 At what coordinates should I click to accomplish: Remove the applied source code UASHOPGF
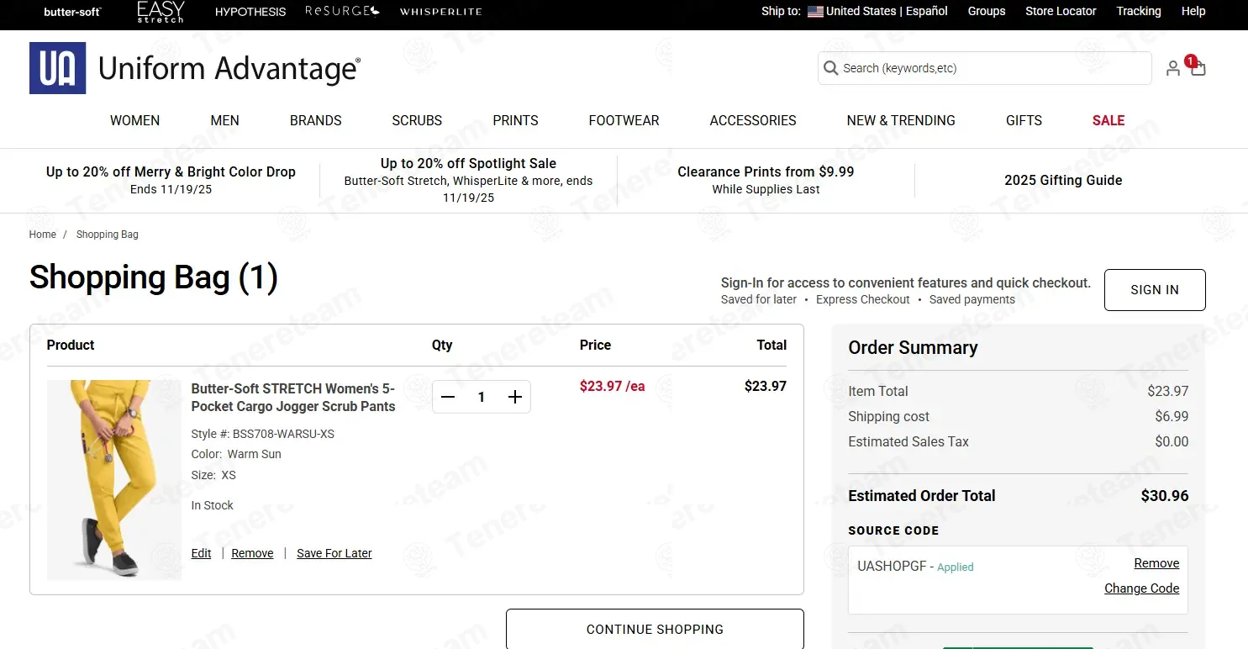[1156, 563]
